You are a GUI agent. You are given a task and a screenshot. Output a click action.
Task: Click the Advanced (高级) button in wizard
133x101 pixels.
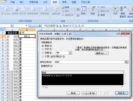click(x=102, y=53)
